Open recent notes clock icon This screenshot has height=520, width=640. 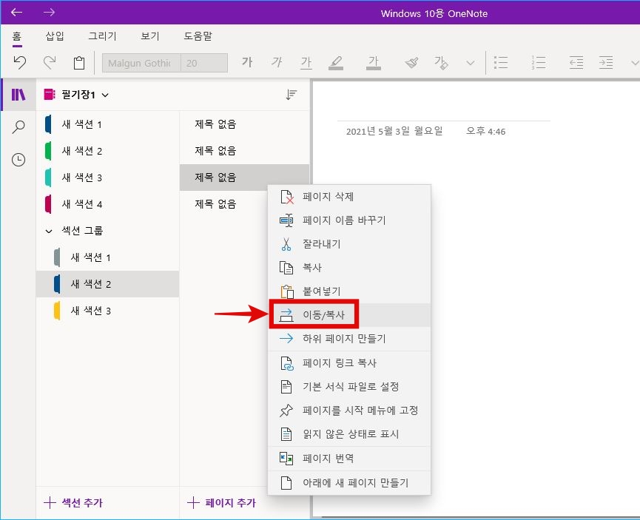pos(18,160)
